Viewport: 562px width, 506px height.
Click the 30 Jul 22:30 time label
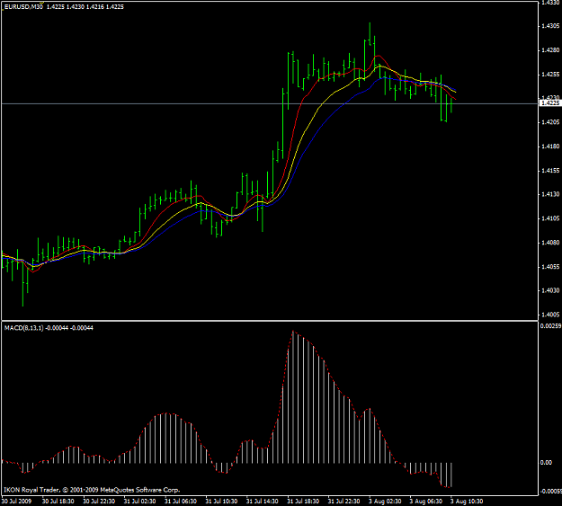[99, 501]
